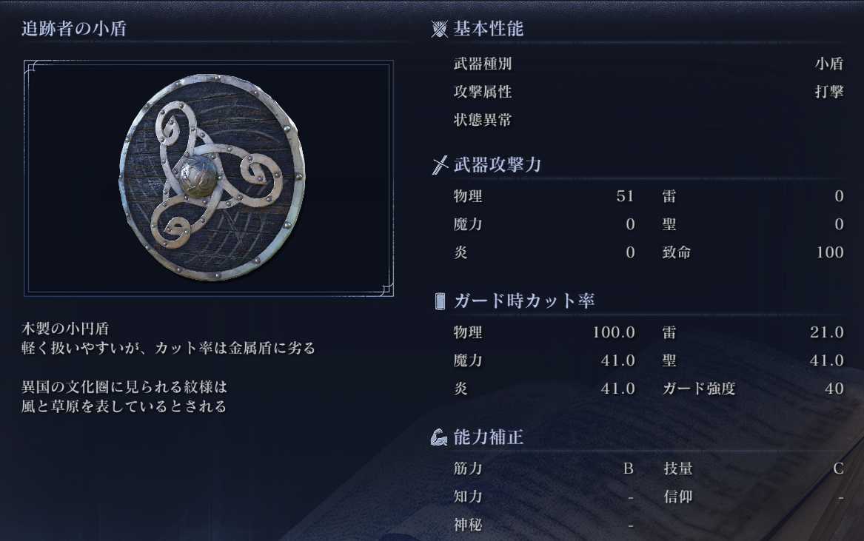This screenshot has width=864, height=541.
Task: Click the 小盾 weapon type value
Action: click(x=829, y=64)
